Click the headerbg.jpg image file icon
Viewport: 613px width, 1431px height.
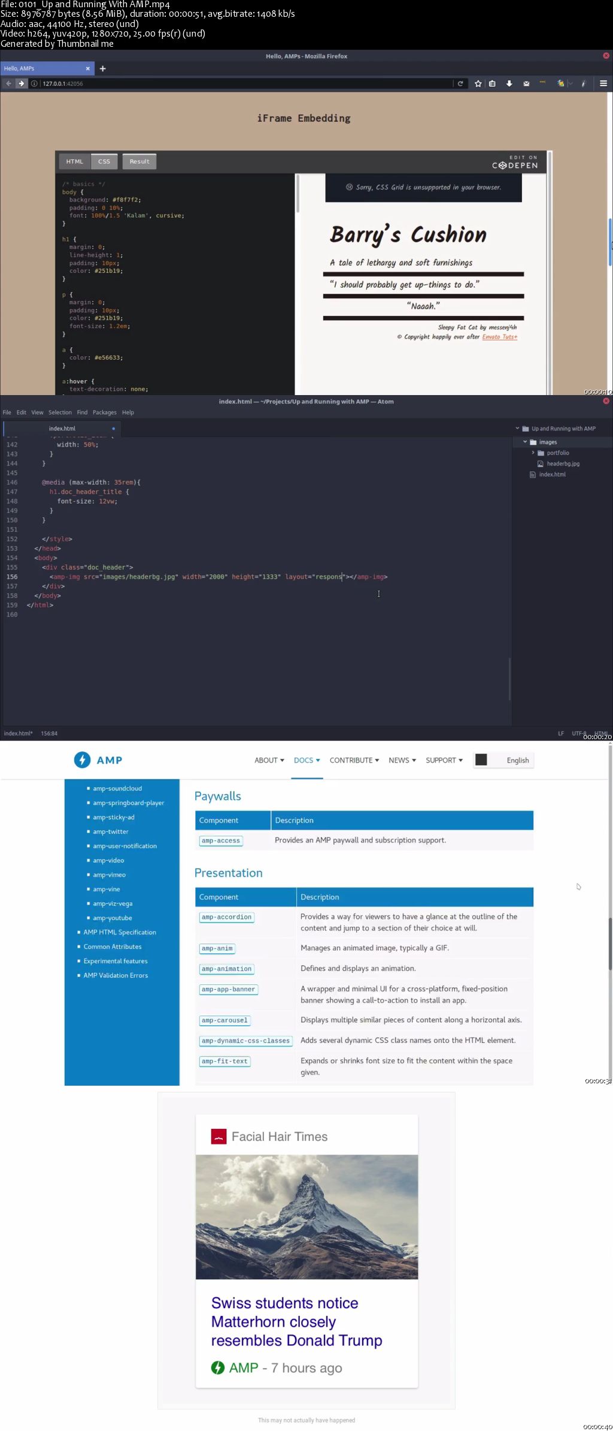coord(541,464)
